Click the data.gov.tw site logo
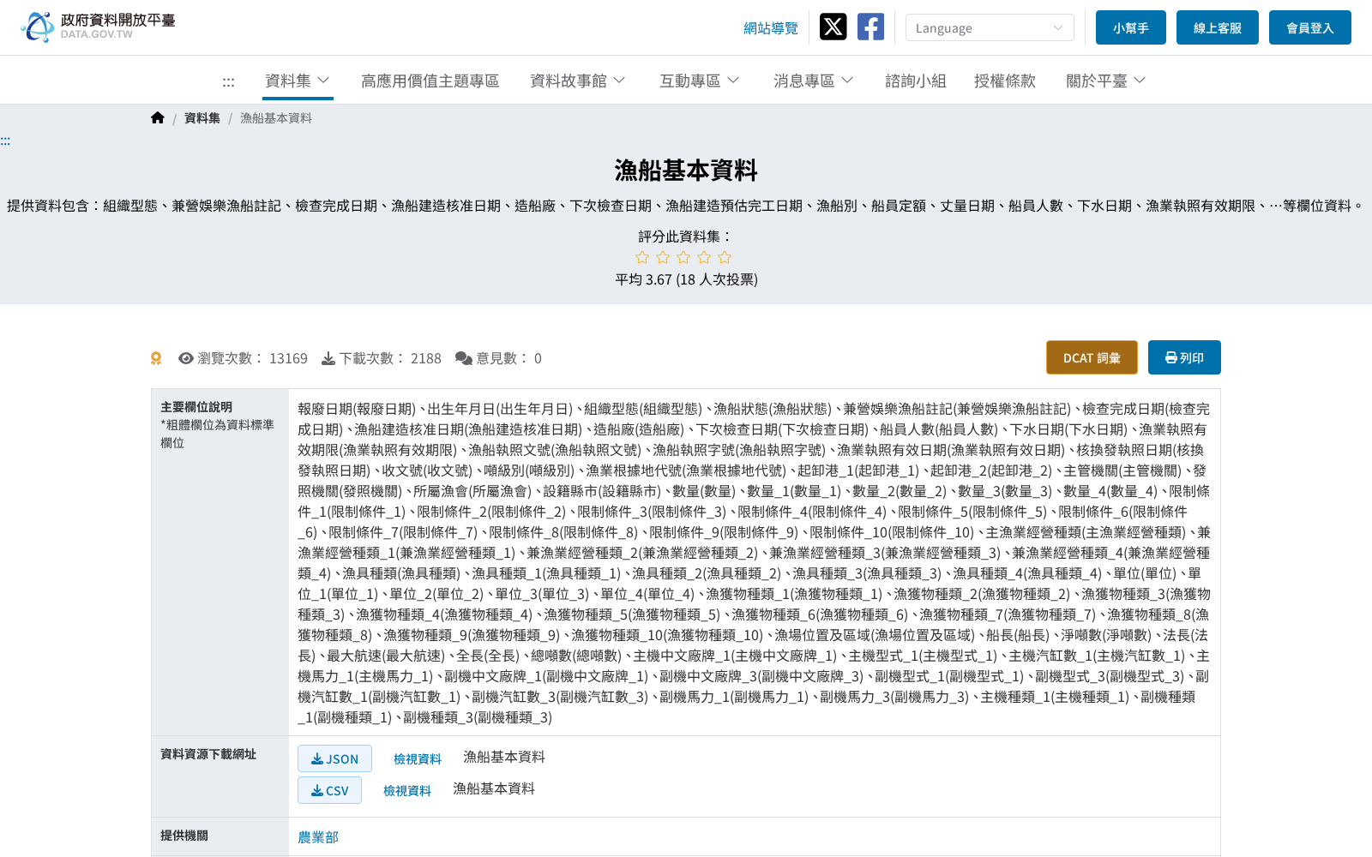Viewport: 1372px width, 857px height. pyautogui.click(x=98, y=27)
